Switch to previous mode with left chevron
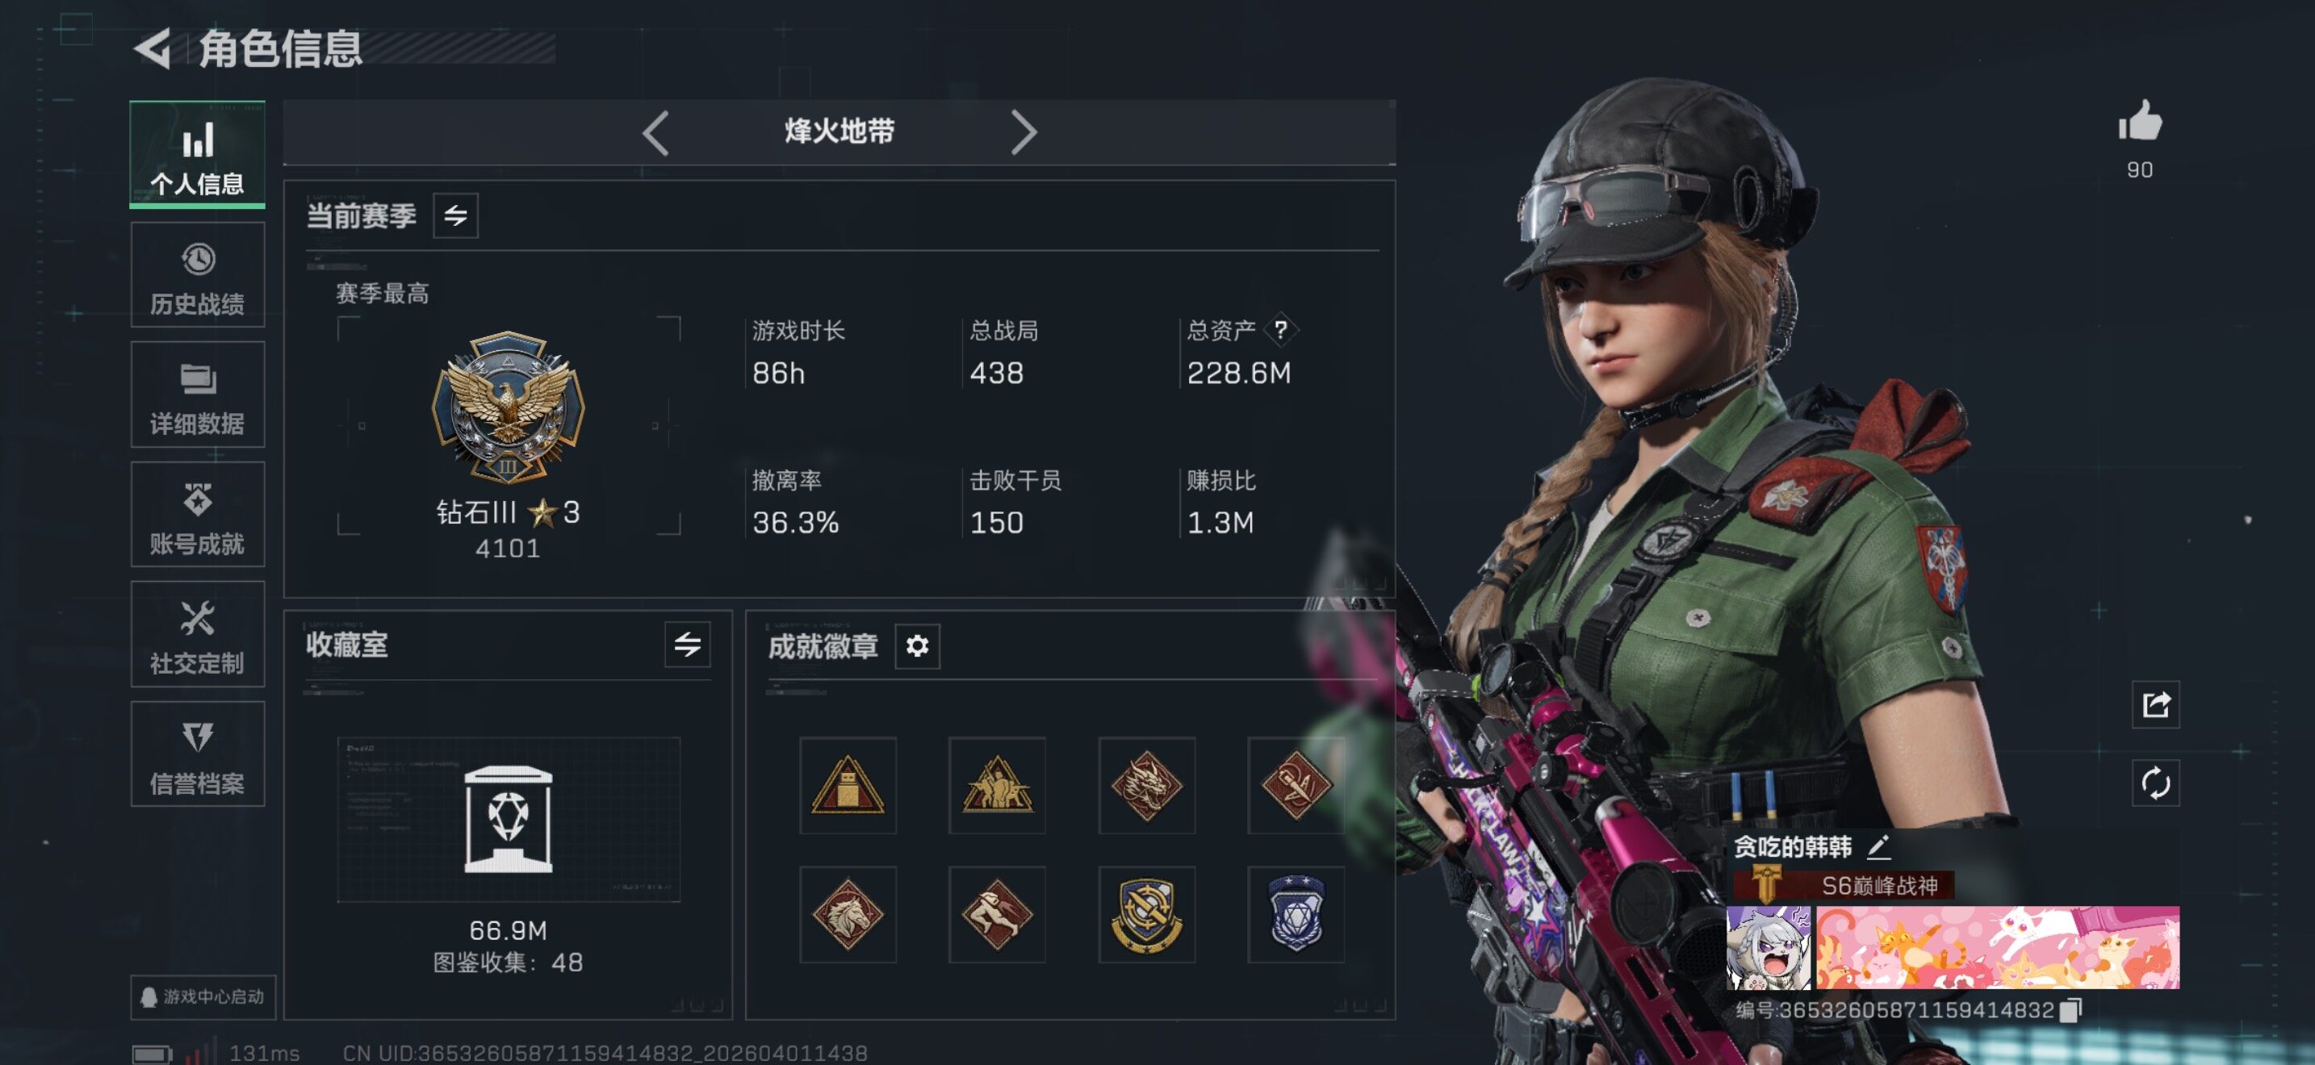The image size is (2315, 1065). tap(656, 133)
